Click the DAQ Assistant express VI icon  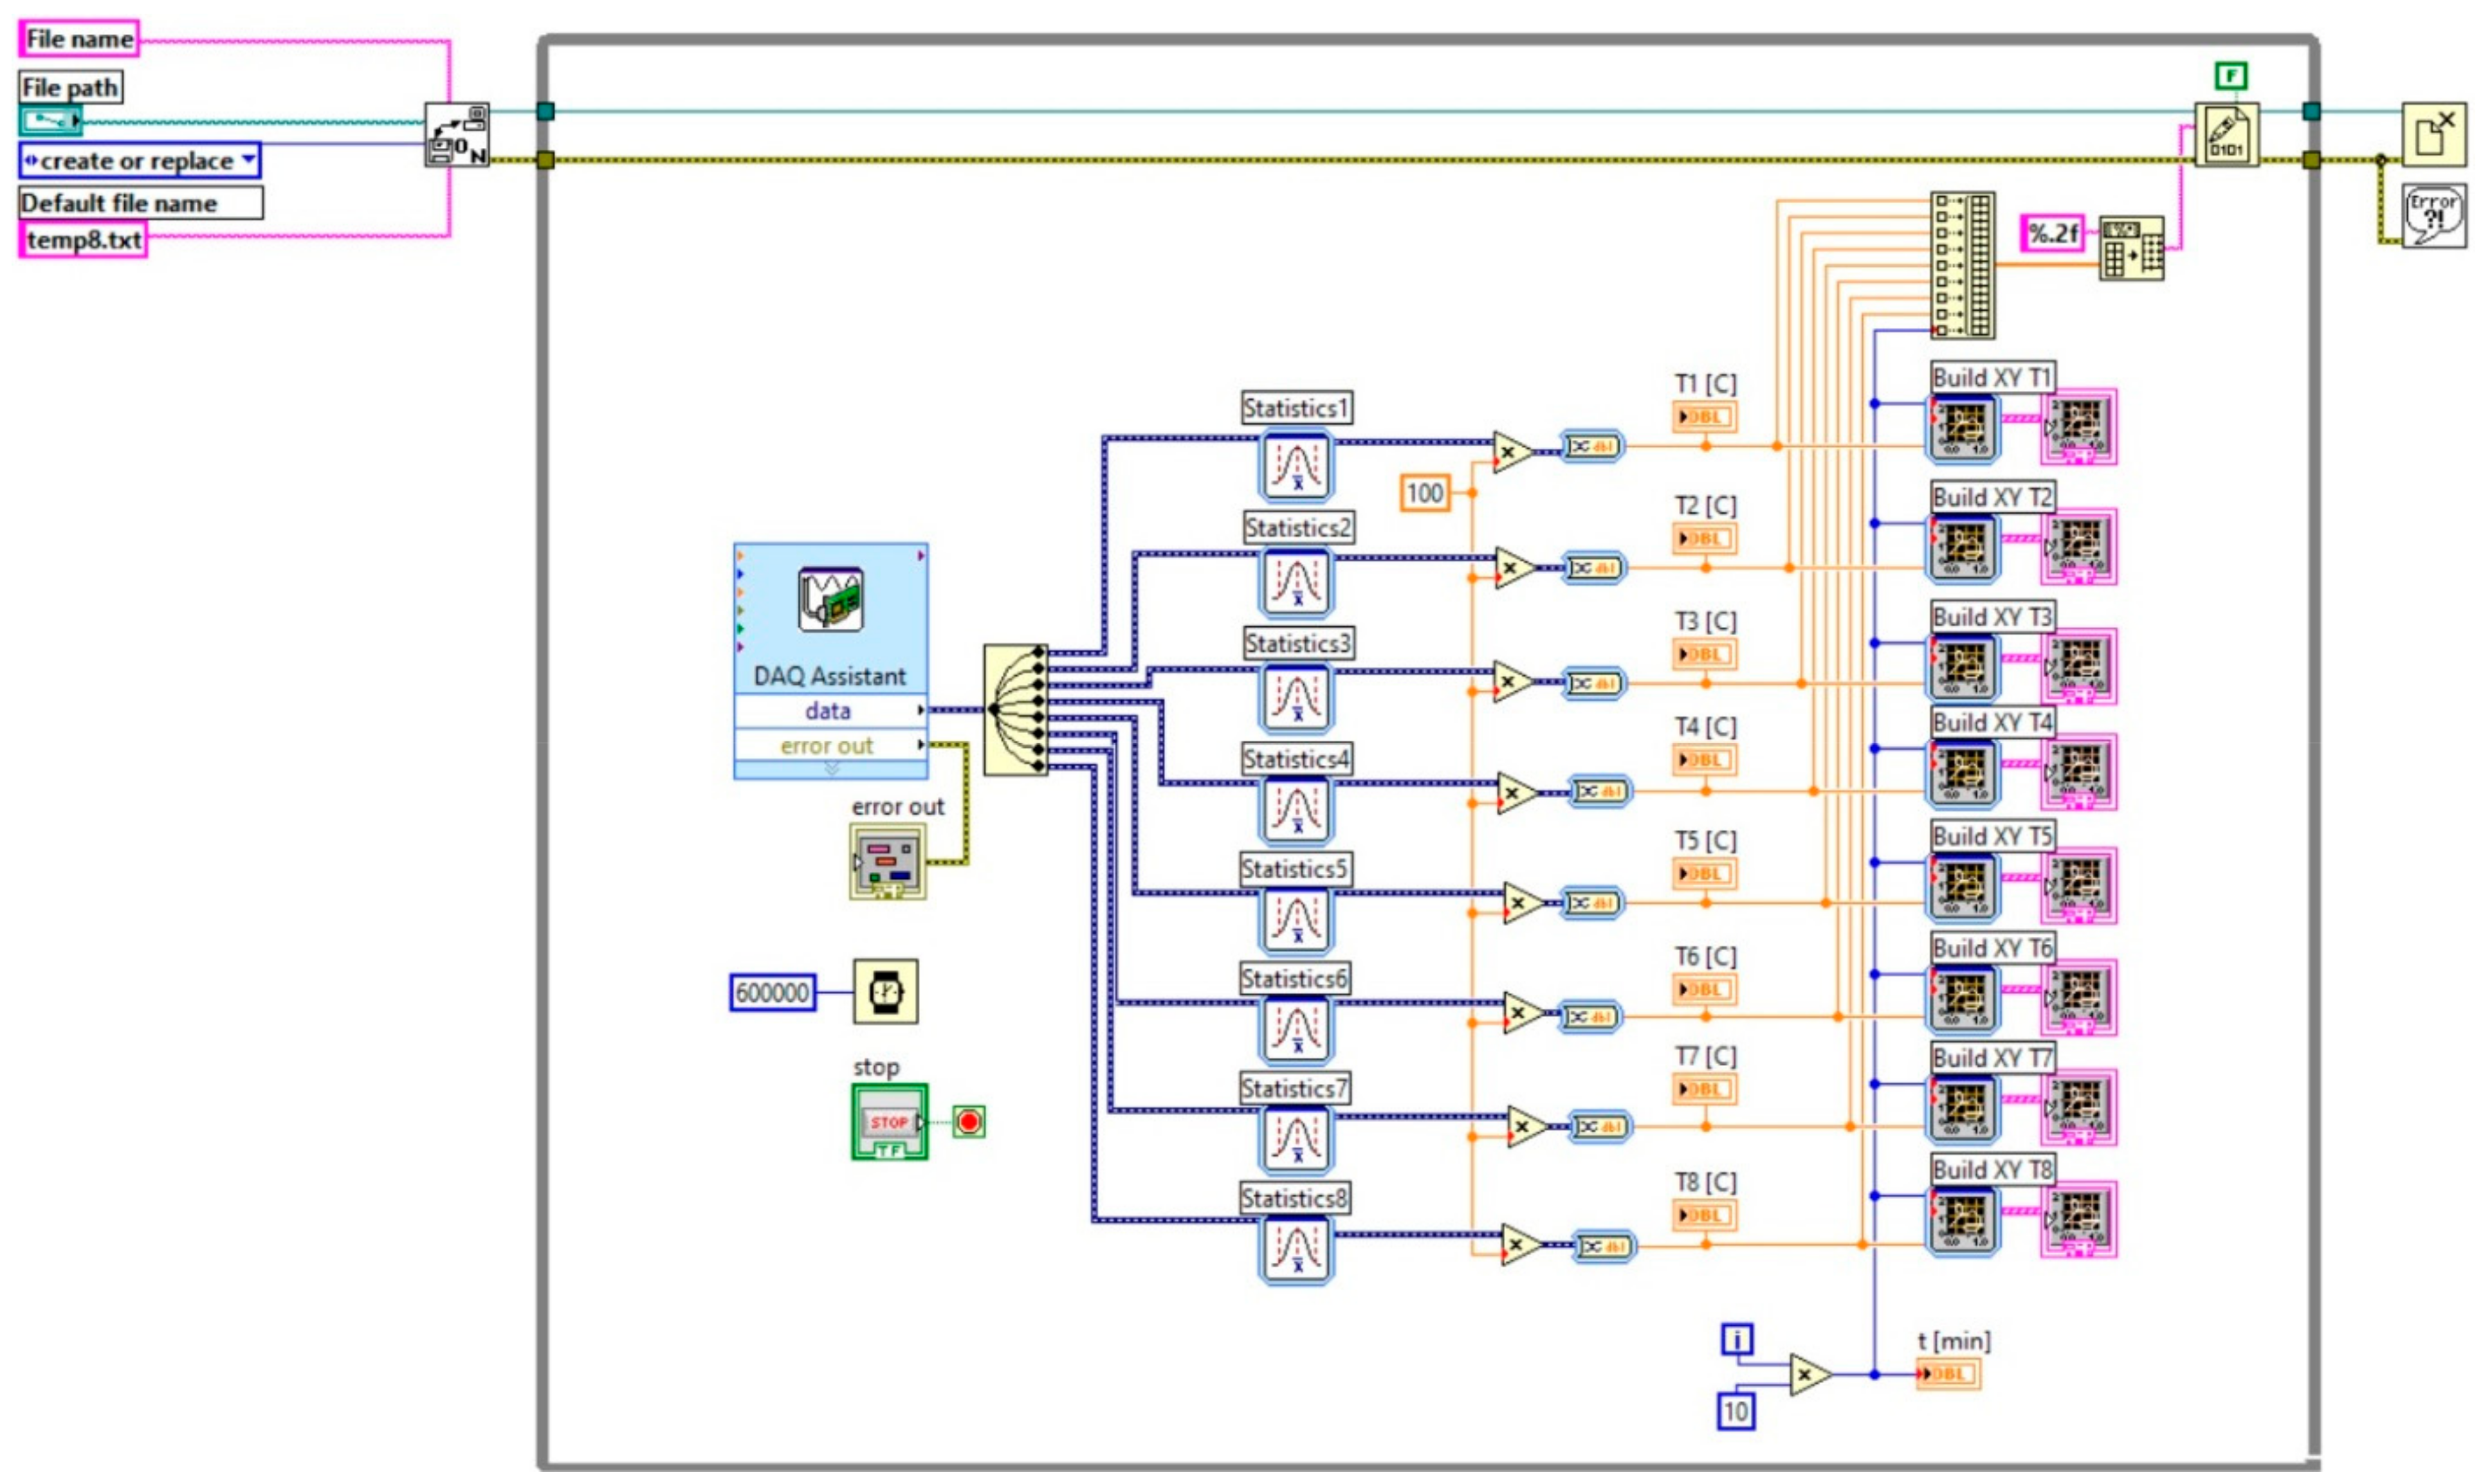coord(830,600)
